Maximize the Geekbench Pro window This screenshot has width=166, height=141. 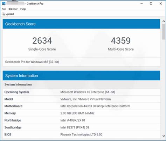click(151, 3)
